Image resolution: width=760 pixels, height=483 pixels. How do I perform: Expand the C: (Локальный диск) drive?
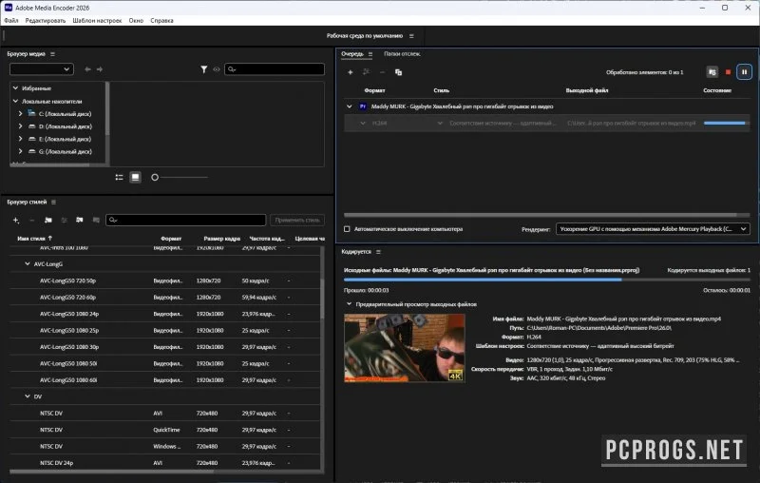(20, 113)
